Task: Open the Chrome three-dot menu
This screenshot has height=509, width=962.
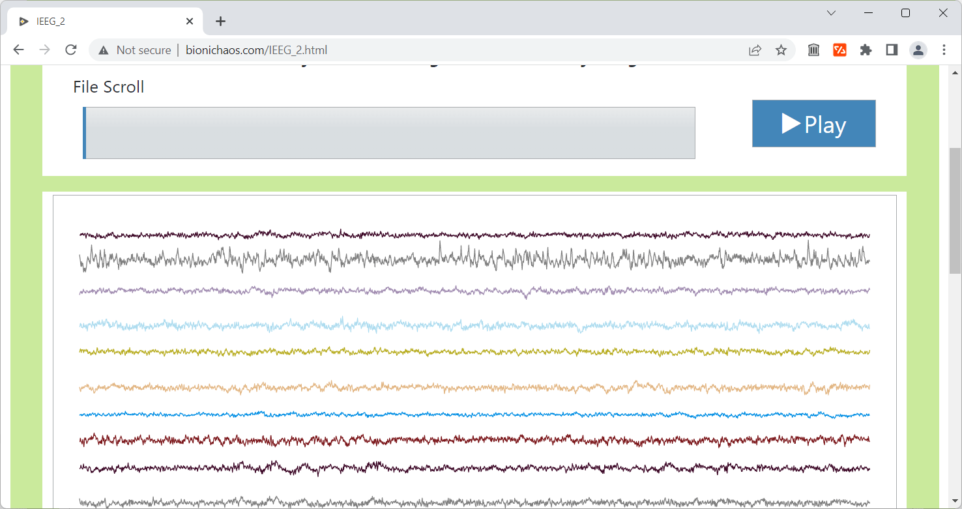Action: pyautogui.click(x=944, y=50)
